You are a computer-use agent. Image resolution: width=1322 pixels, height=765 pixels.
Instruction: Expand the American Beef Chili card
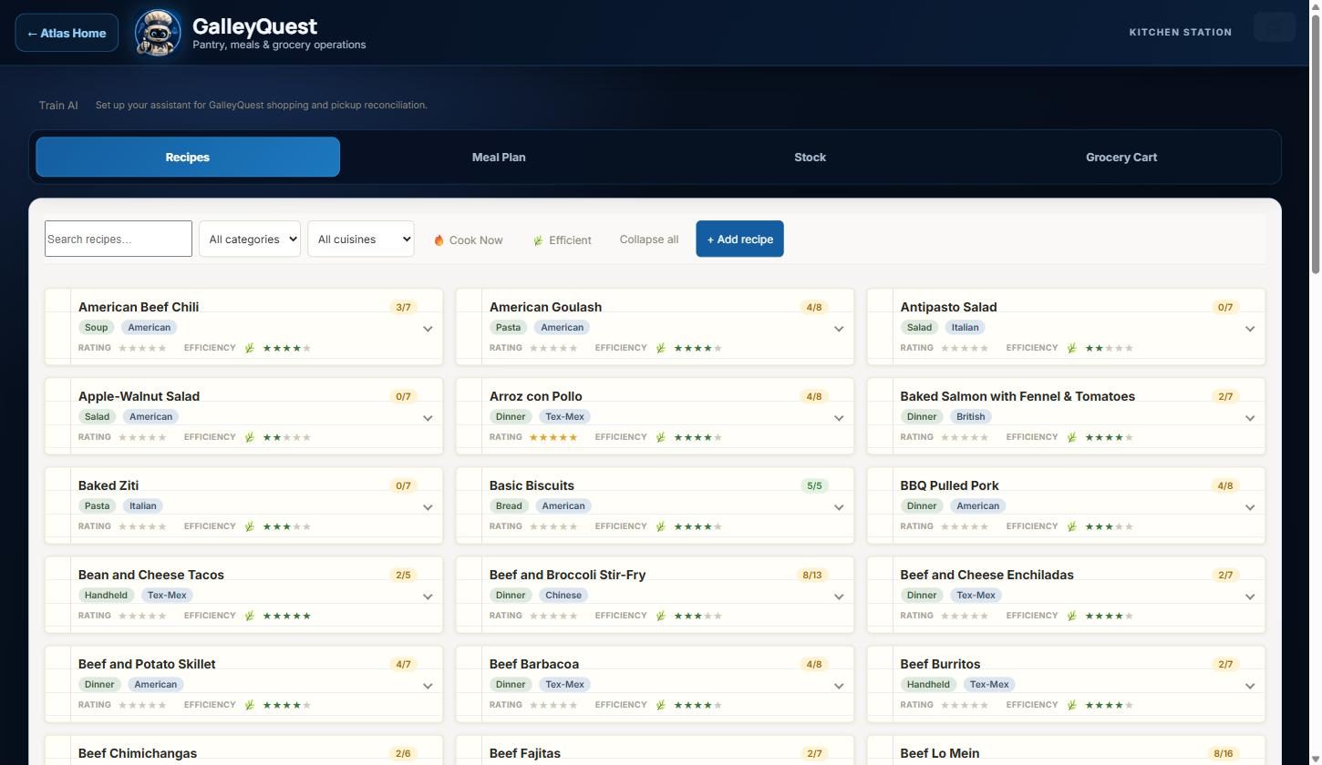[428, 329]
